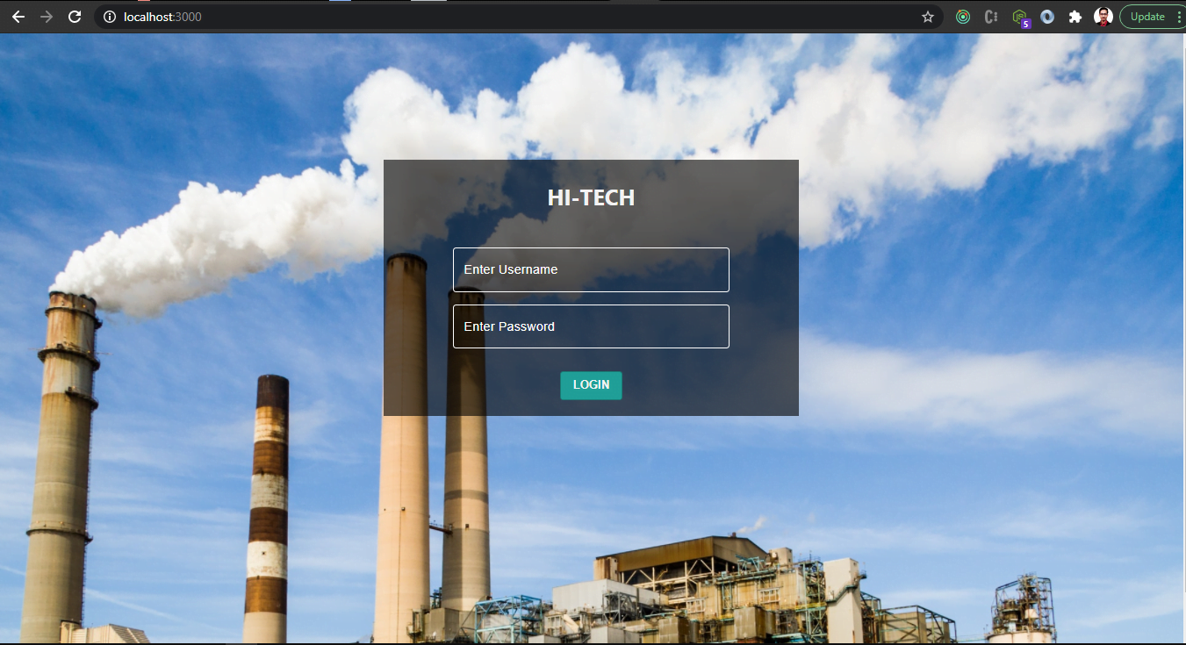This screenshot has width=1186, height=645.
Task: Click the LOGIN button
Action: pyautogui.click(x=591, y=385)
